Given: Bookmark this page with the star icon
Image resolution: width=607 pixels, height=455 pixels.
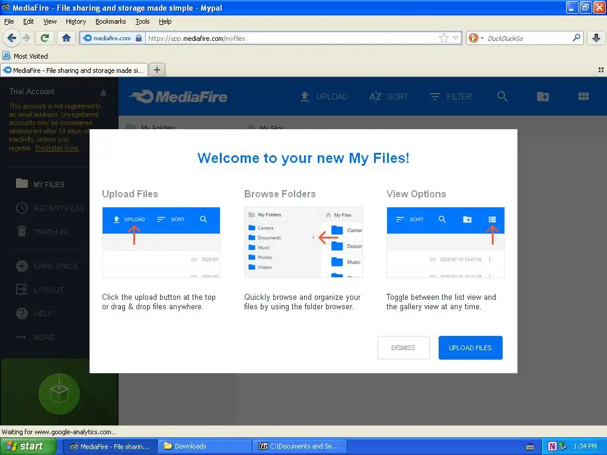Looking at the screenshot, I should tap(443, 38).
